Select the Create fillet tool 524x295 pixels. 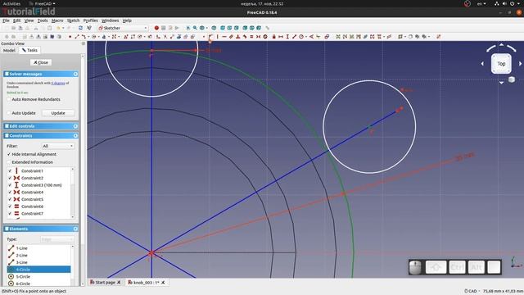click(158, 36)
